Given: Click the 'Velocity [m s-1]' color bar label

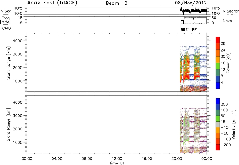Looking at the screenshot, I should (234, 124).
